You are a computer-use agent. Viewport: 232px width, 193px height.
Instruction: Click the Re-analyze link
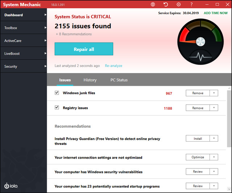[x=113, y=66]
